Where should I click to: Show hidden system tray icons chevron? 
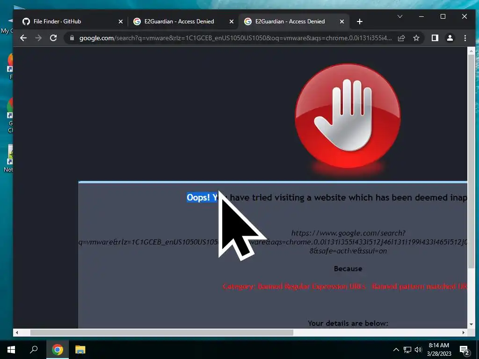pyautogui.click(x=396, y=350)
